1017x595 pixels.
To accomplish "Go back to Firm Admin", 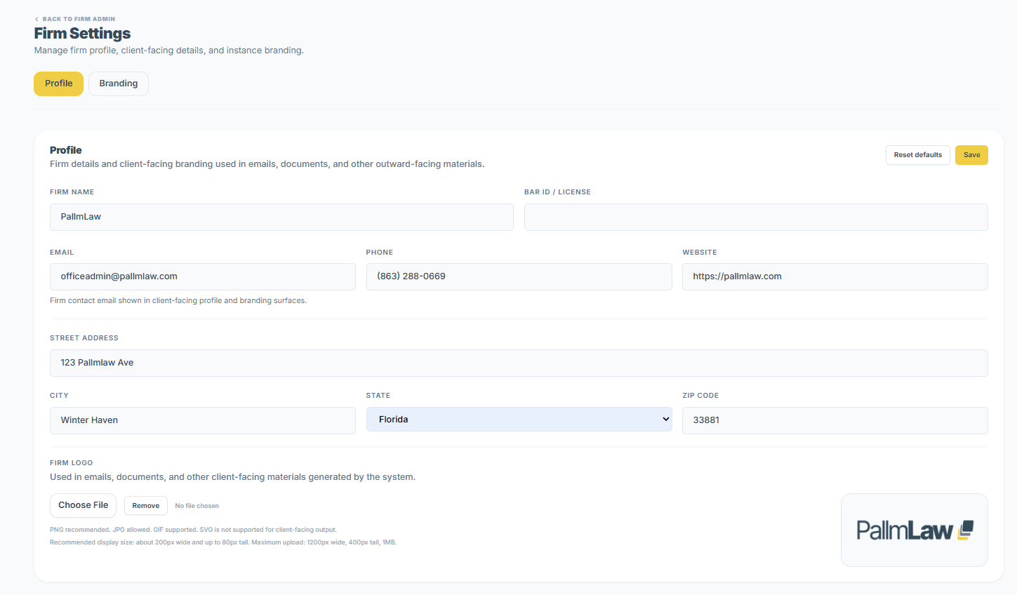I will coord(75,19).
